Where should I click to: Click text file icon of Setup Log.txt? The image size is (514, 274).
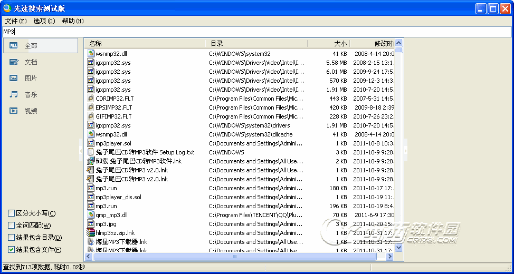click(x=91, y=152)
